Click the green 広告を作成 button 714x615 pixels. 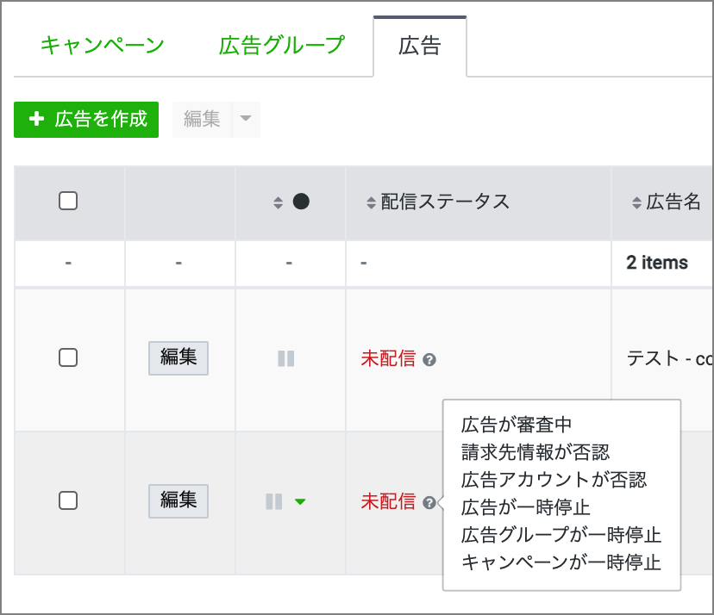pos(86,119)
